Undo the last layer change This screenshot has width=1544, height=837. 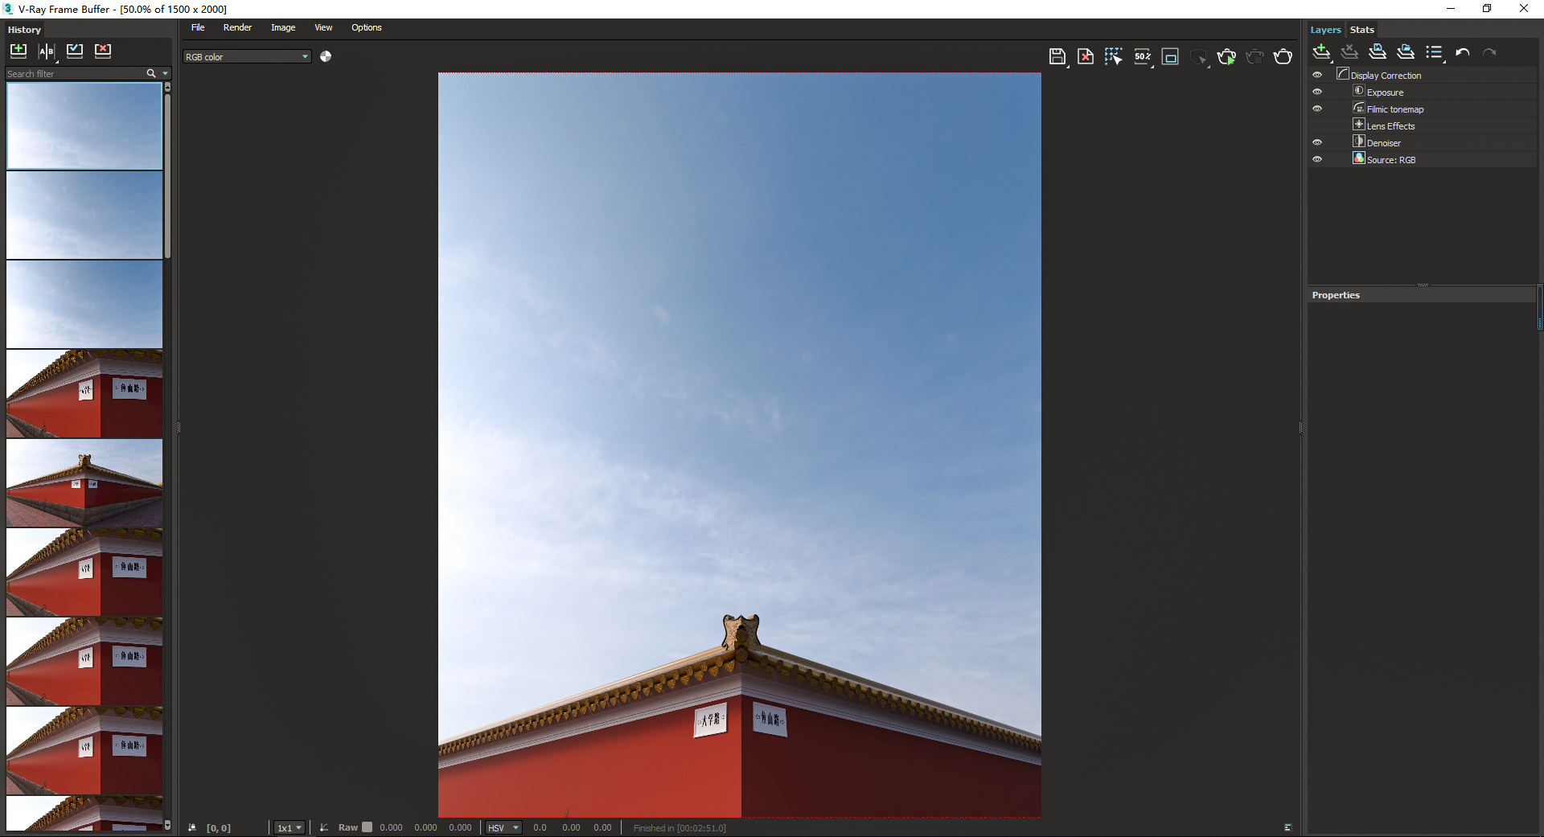pyautogui.click(x=1463, y=52)
